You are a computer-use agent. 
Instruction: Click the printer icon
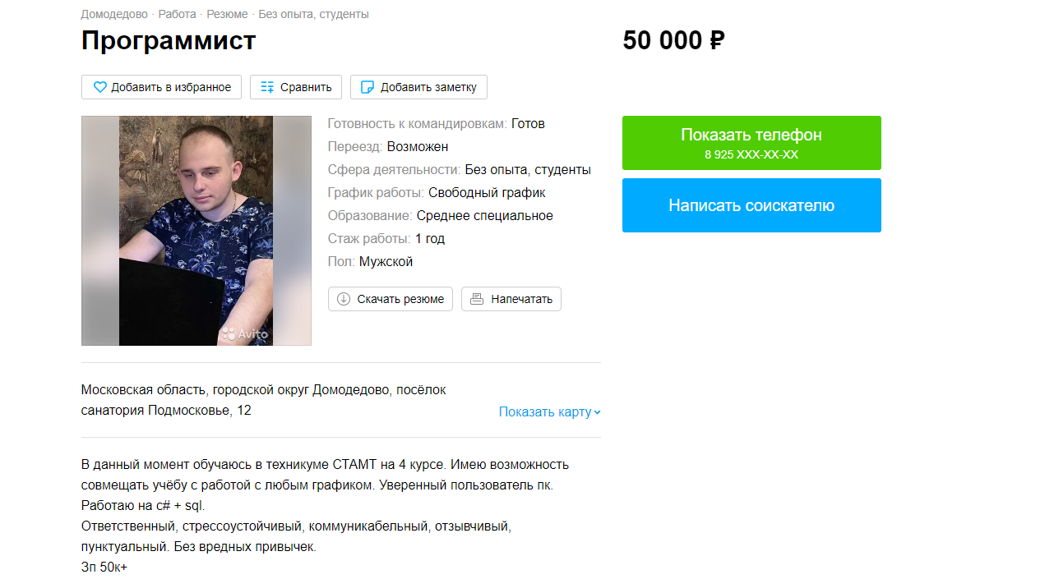pyautogui.click(x=477, y=299)
